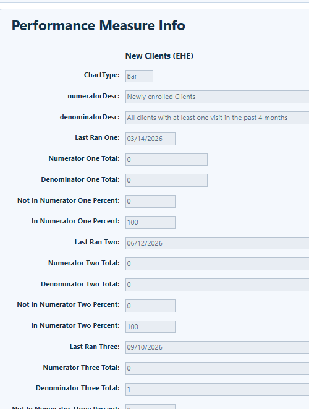The width and height of the screenshot is (309, 409).
Task: Focus the Last Ran Two date field
Action: coord(218,243)
